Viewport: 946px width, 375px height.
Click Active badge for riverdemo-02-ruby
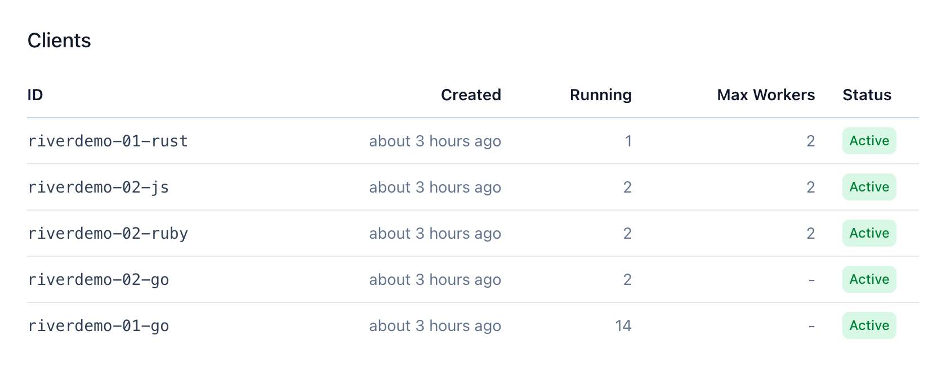click(869, 233)
